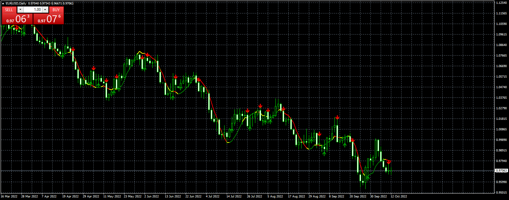Click the 8 Sep 2022 date label

(x=337, y=196)
